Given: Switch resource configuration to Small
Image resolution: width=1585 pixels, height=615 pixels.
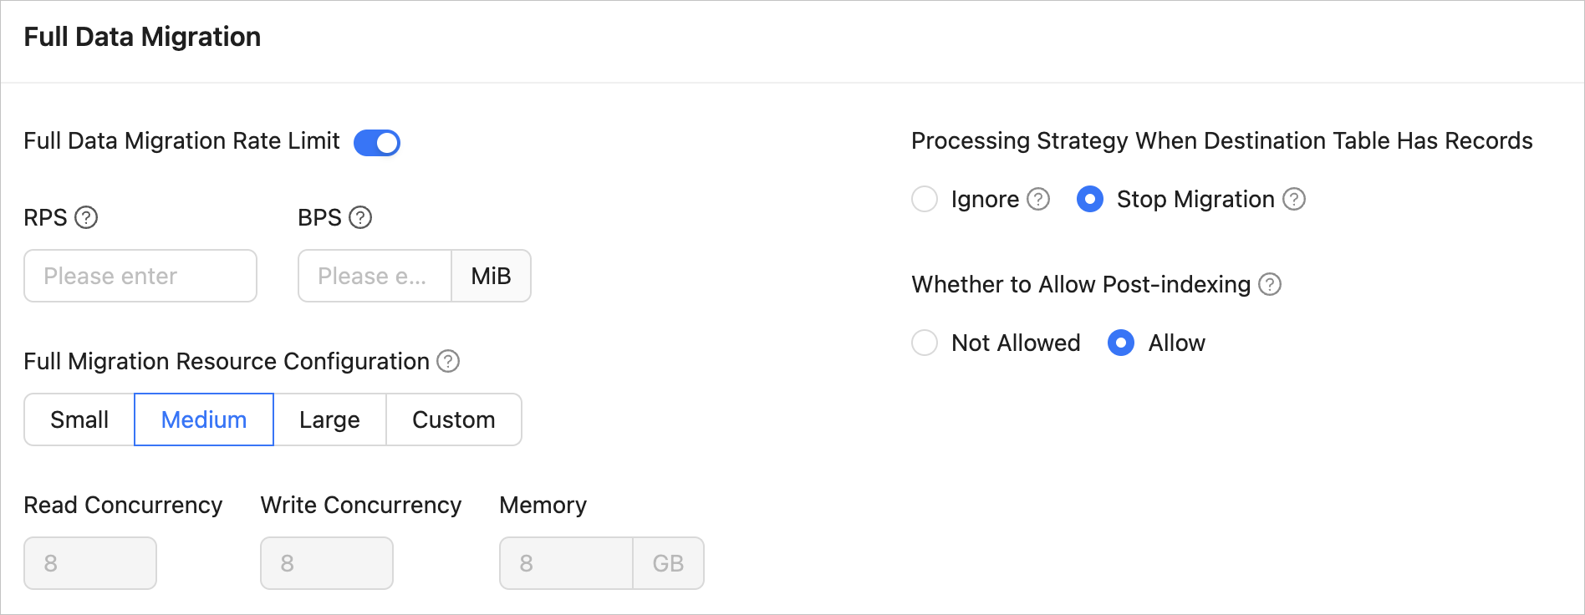Looking at the screenshot, I should (79, 419).
